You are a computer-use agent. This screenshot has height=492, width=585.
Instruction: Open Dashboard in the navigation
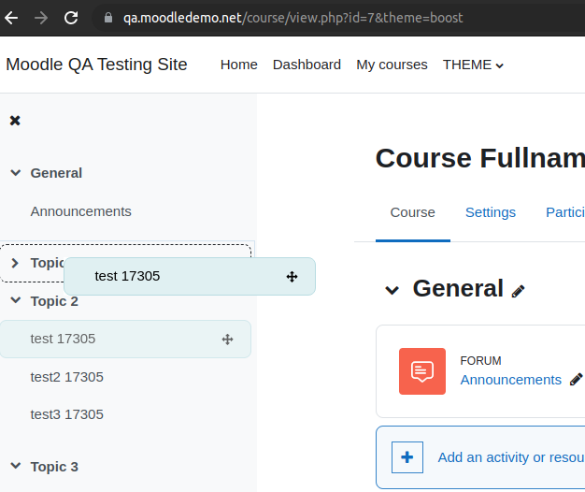tap(307, 65)
